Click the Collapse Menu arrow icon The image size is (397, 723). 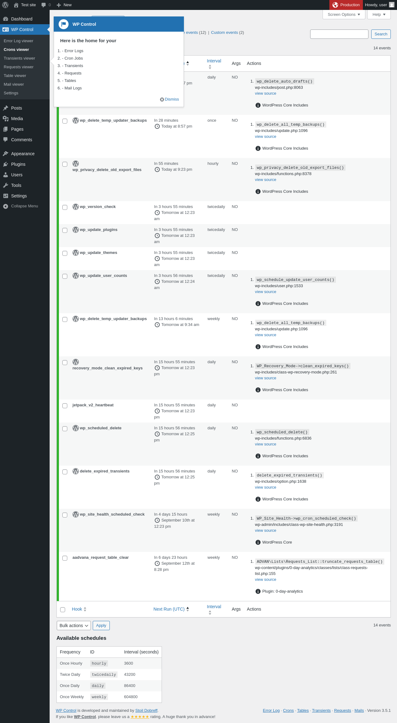pos(6,206)
